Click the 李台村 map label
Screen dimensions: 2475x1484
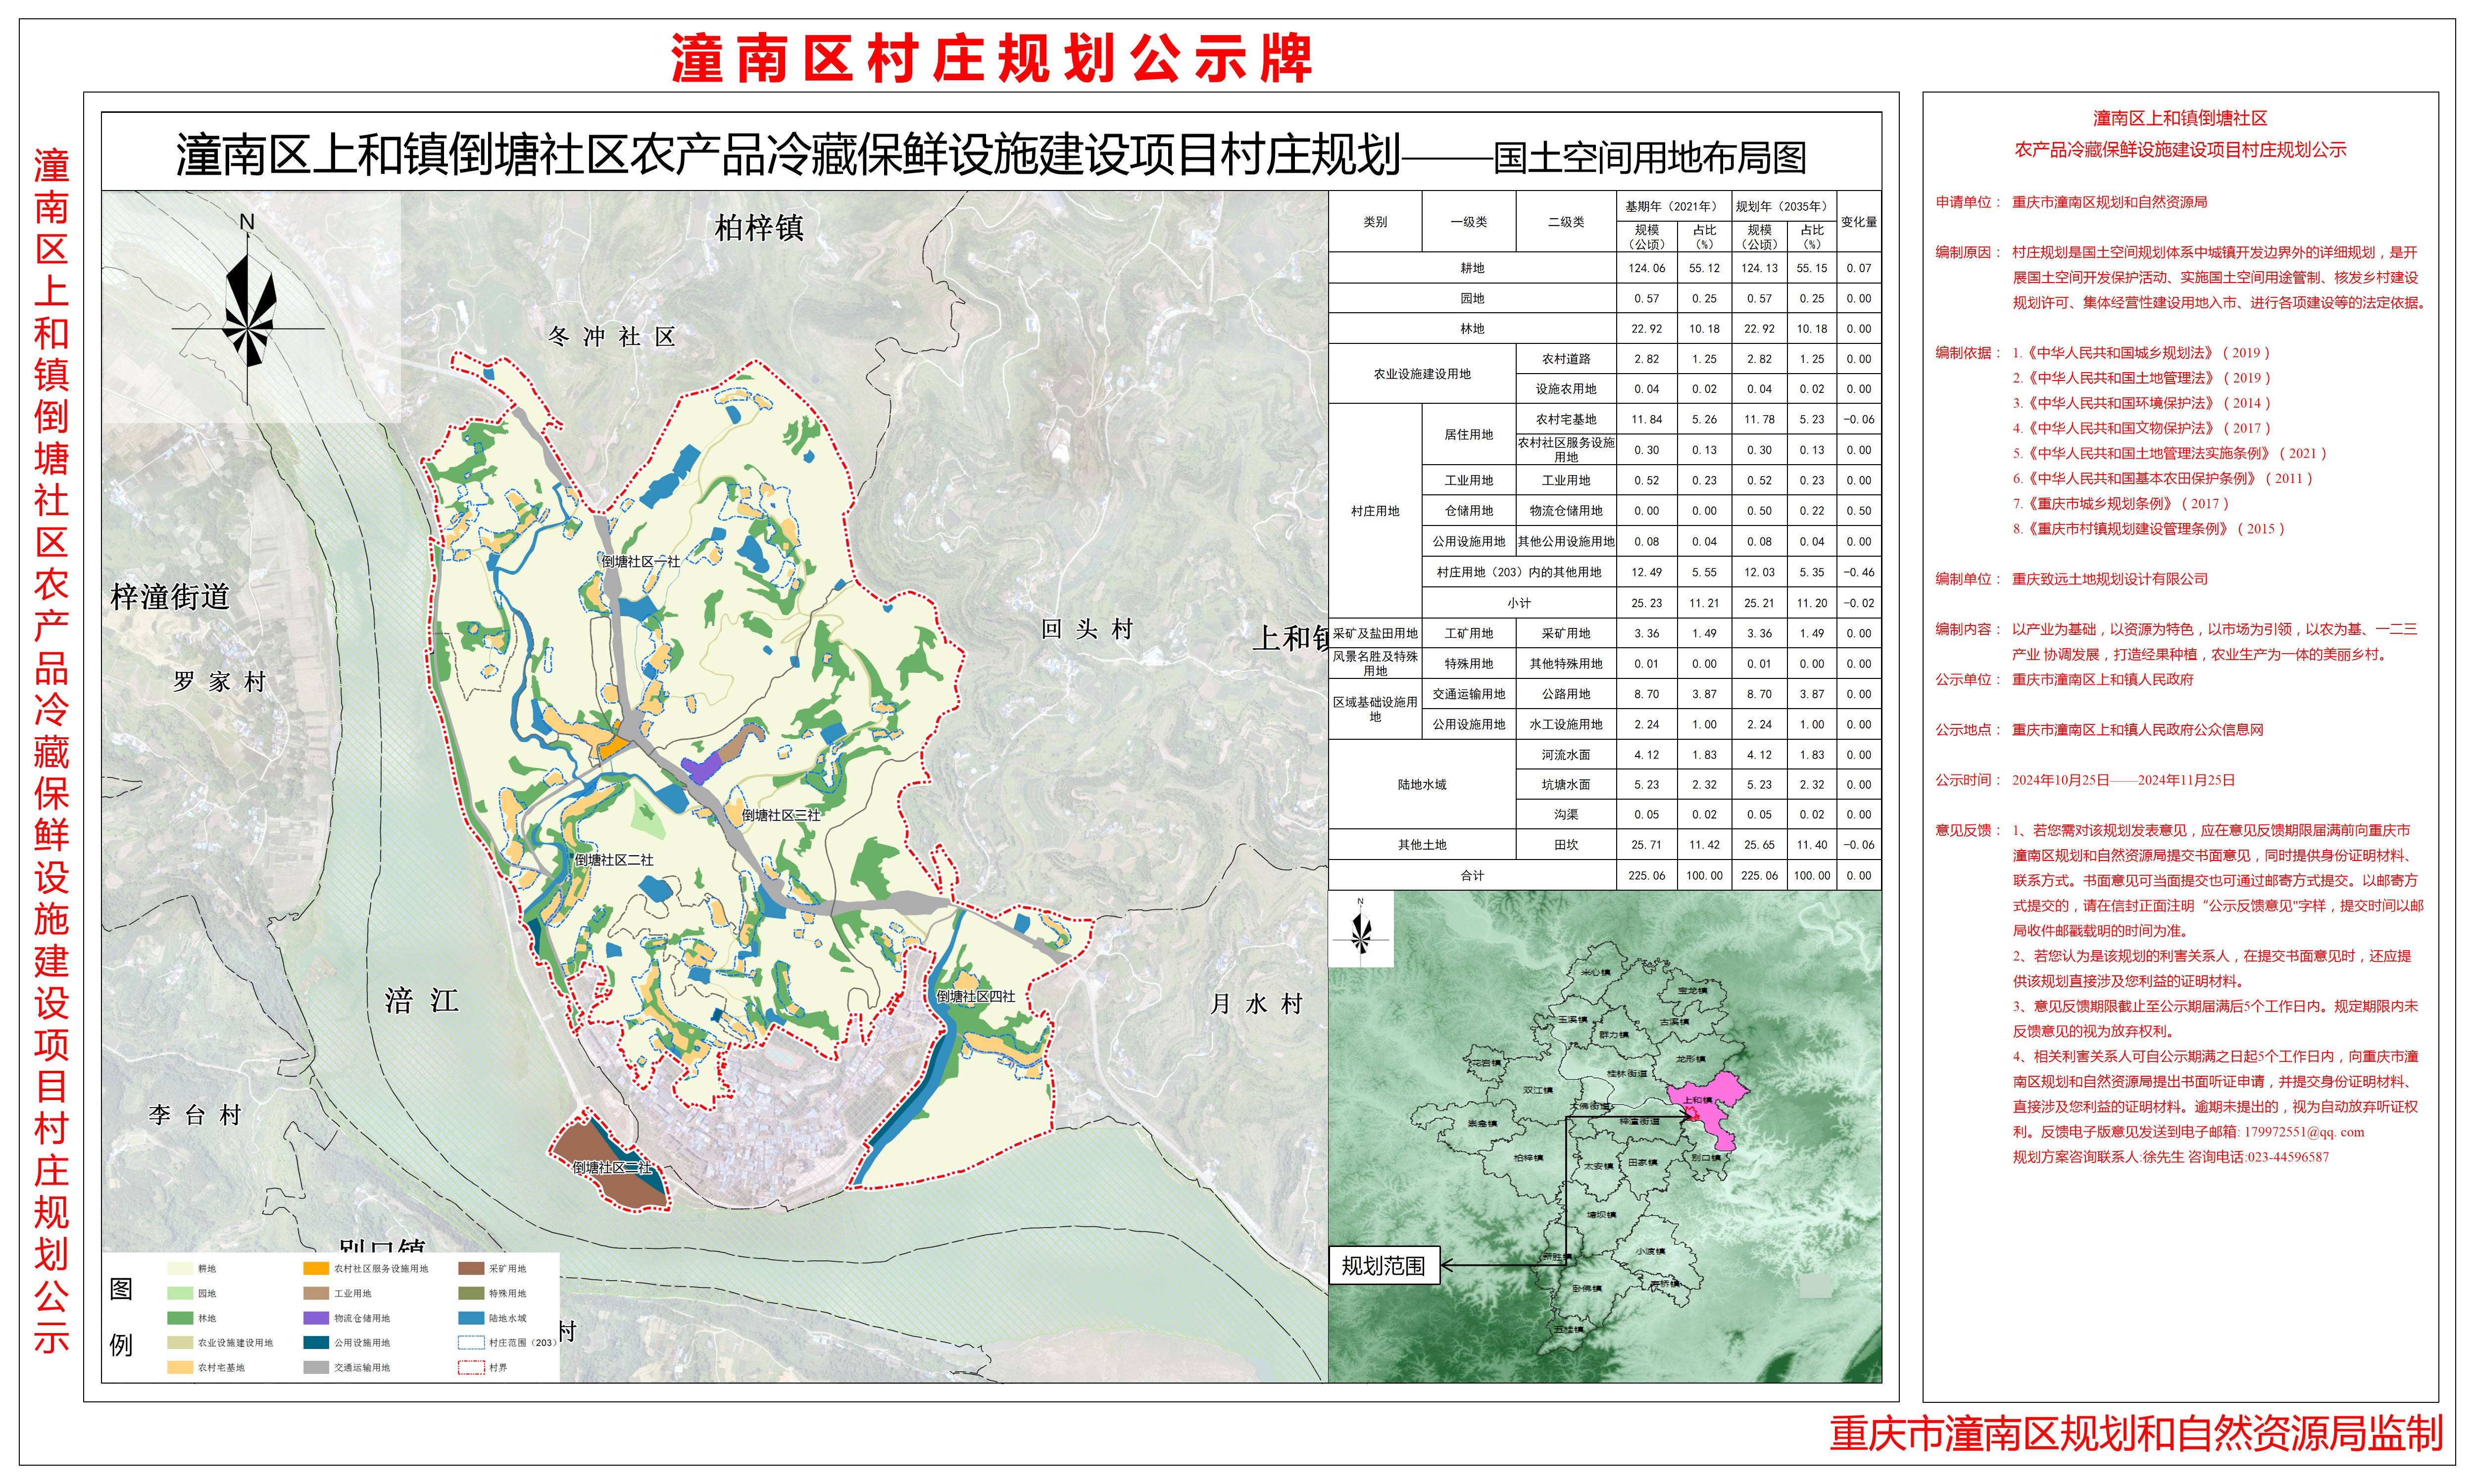click(x=195, y=1115)
